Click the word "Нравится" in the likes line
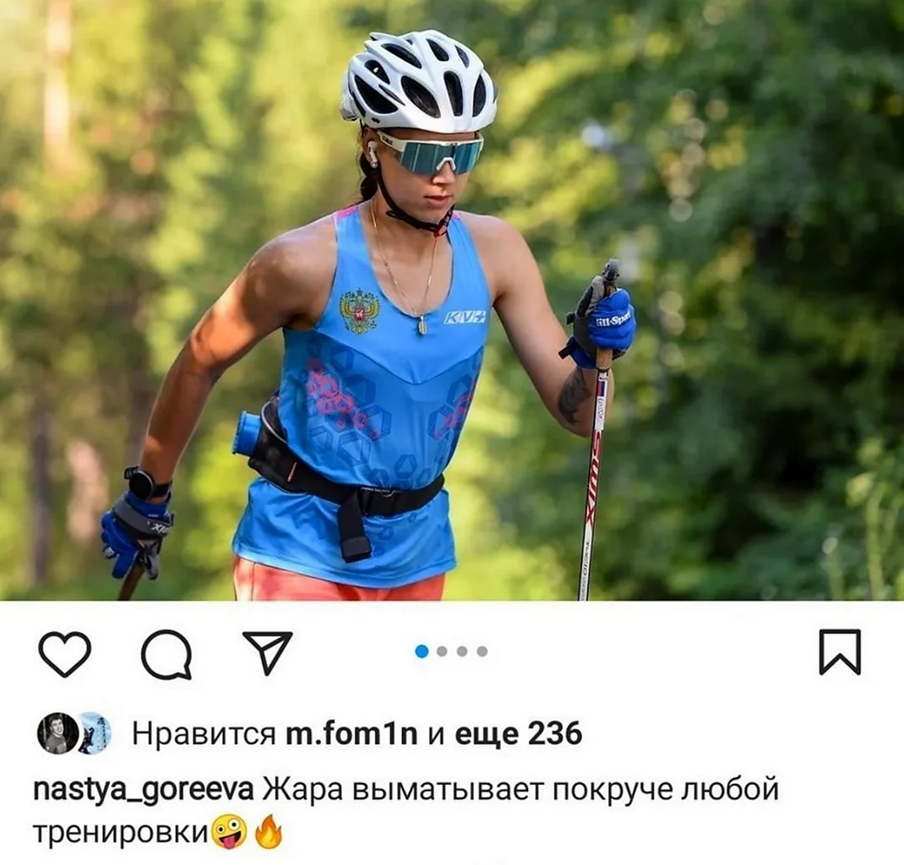This screenshot has height=865, width=904. (204, 734)
